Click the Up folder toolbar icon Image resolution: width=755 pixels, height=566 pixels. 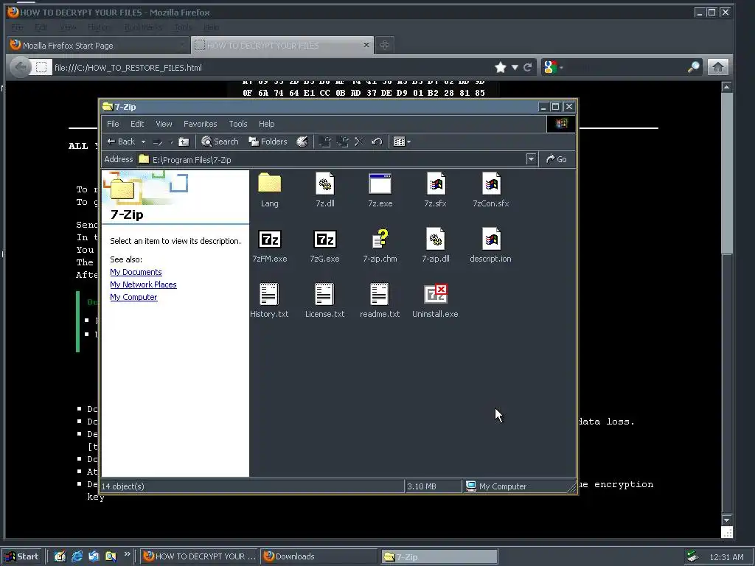click(184, 141)
